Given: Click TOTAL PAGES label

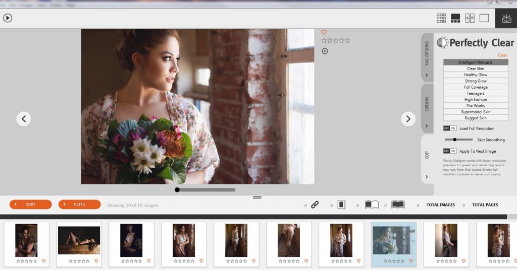Looking at the screenshot, I should tap(485, 205).
